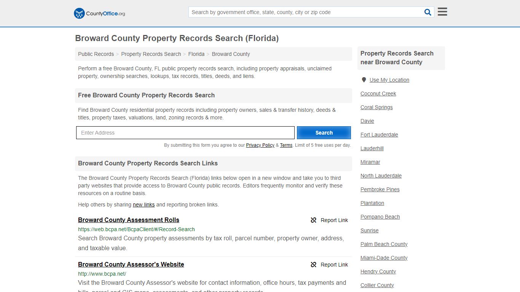Select Pompano Beach from the sidebar

pos(380,217)
